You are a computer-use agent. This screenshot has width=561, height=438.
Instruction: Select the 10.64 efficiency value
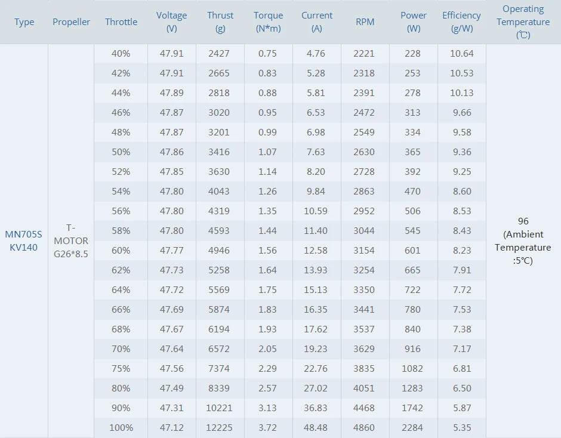[461, 54]
